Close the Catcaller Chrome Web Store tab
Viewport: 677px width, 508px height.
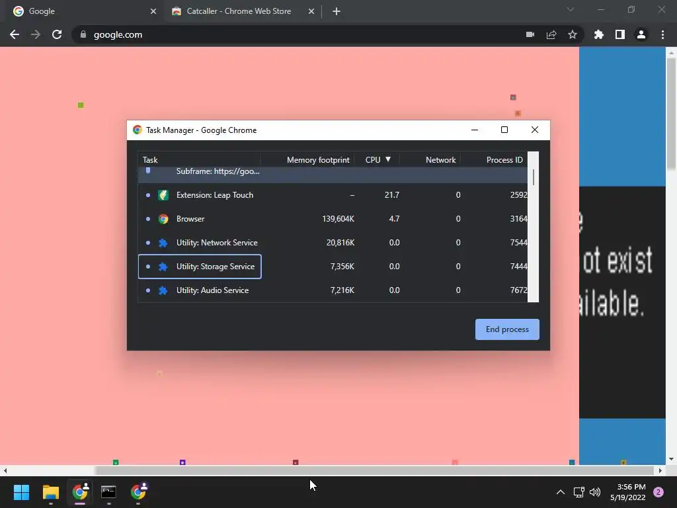point(311,11)
